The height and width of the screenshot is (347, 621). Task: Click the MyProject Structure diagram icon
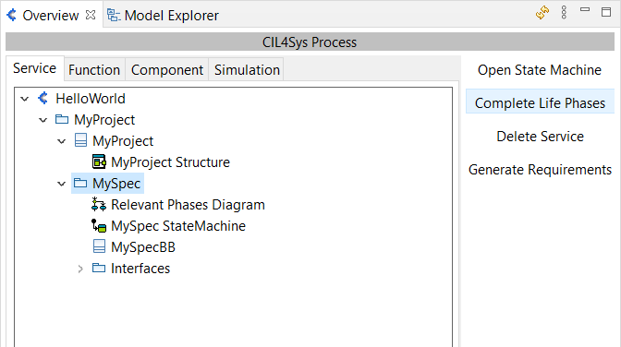(x=99, y=162)
